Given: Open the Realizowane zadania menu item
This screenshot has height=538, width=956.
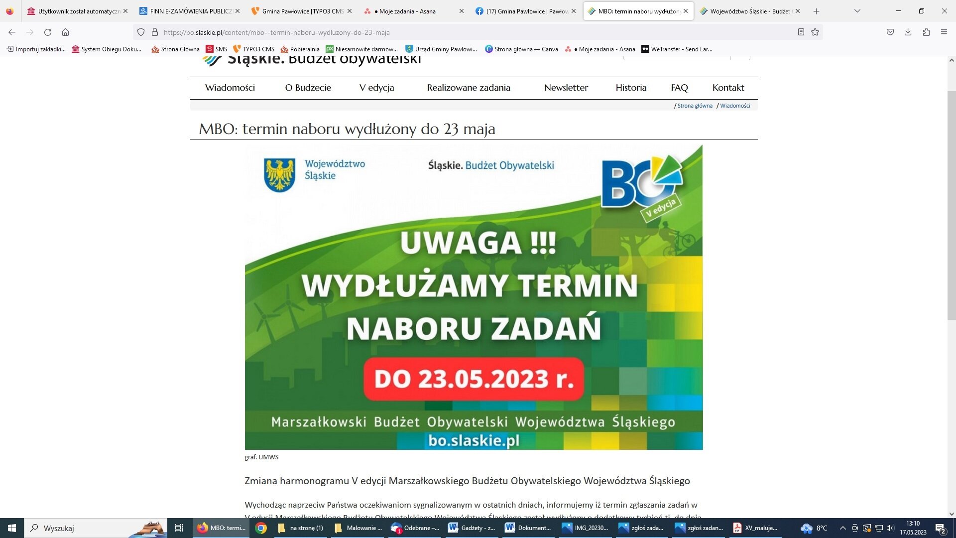Looking at the screenshot, I should click(x=468, y=88).
